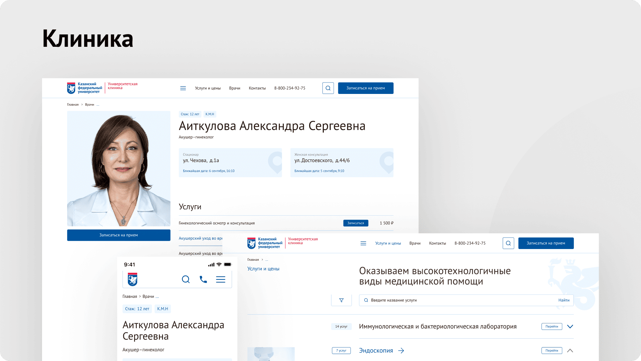Tap phone call icon in mobile header

[203, 279]
